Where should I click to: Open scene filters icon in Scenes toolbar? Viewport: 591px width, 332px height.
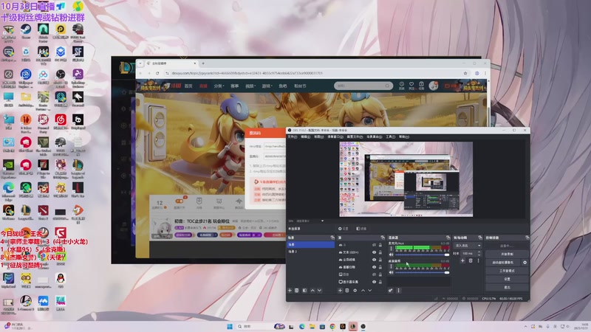304,290
